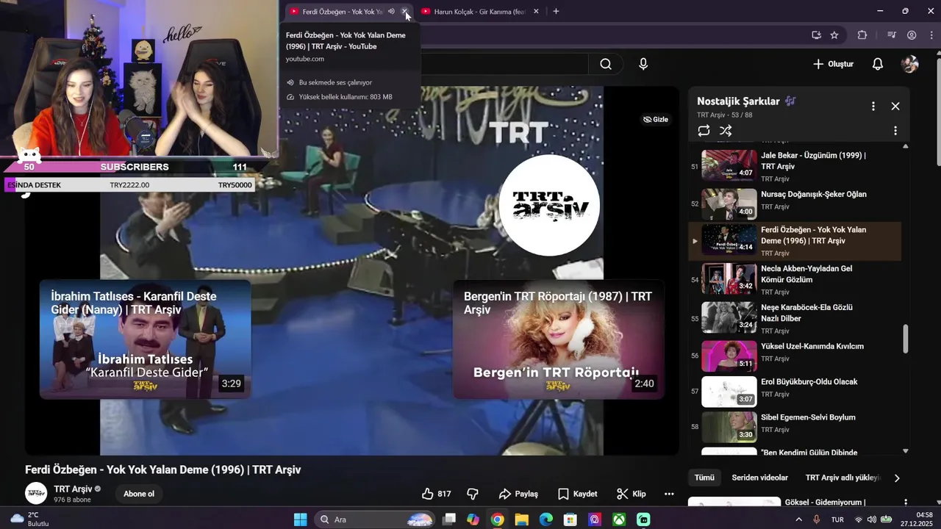Open TRT Arşiv channel name link
The height and width of the screenshot is (529, 941).
(x=73, y=489)
